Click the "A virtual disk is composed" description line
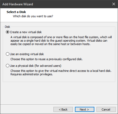 [61, 37]
